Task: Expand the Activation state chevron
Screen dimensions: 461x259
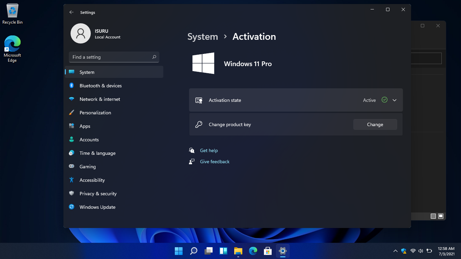Action: pyautogui.click(x=395, y=100)
